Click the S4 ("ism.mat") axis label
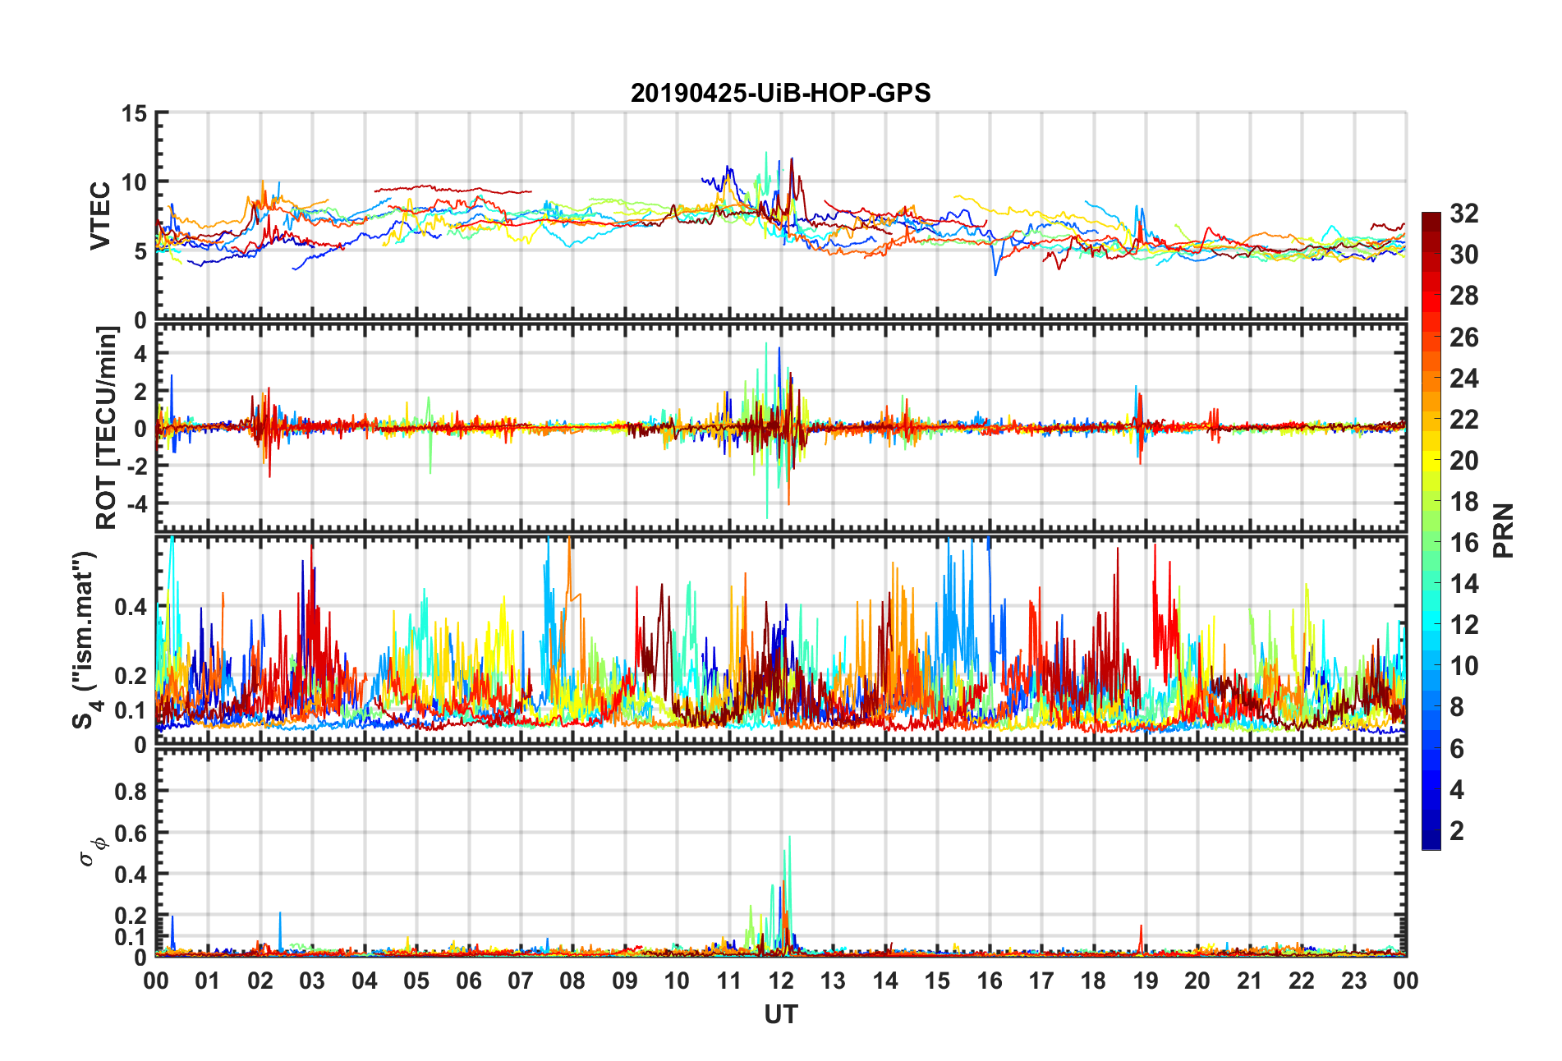 (x=85, y=641)
